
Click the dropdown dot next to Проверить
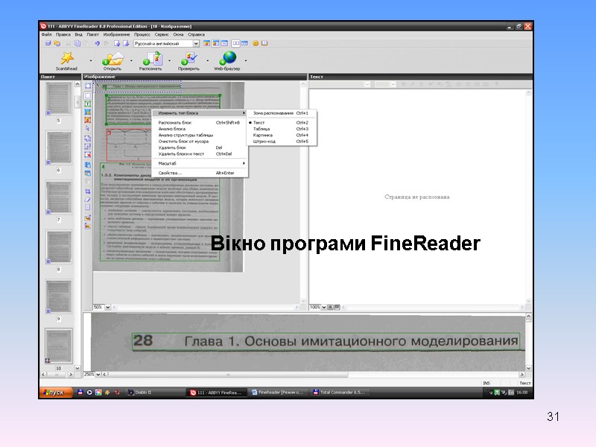[208, 60]
